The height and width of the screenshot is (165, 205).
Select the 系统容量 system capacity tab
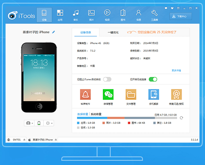point(96,114)
